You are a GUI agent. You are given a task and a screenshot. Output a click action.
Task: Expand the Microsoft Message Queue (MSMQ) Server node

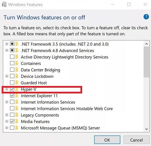tap(7, 128)
